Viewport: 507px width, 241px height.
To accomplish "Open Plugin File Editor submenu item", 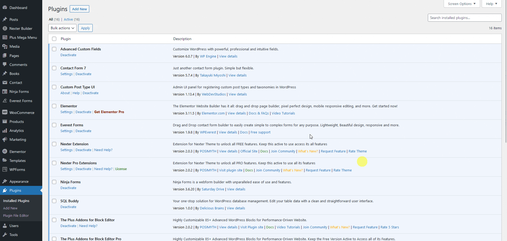I will [16, 215].
